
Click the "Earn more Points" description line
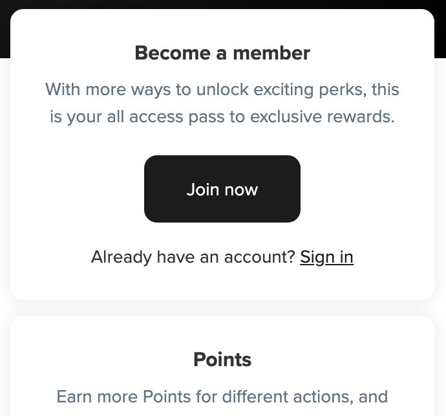click(x=222, y=396)
